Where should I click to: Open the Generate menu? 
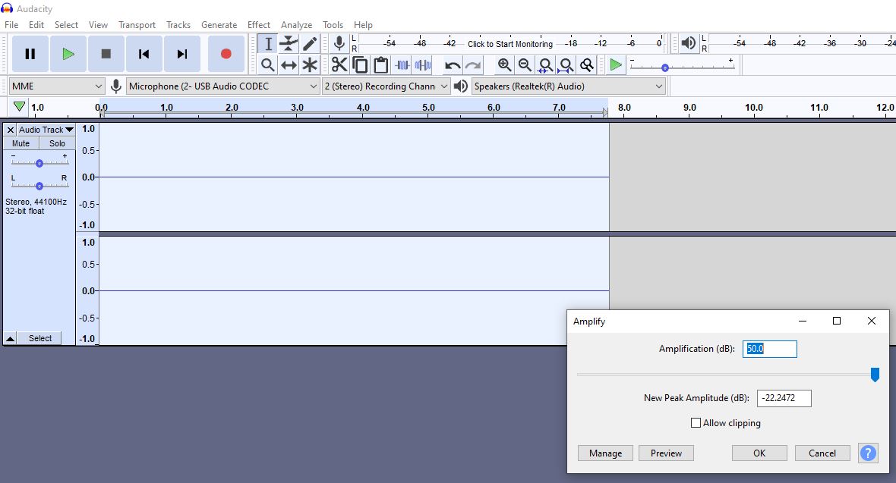coord(219,25)
